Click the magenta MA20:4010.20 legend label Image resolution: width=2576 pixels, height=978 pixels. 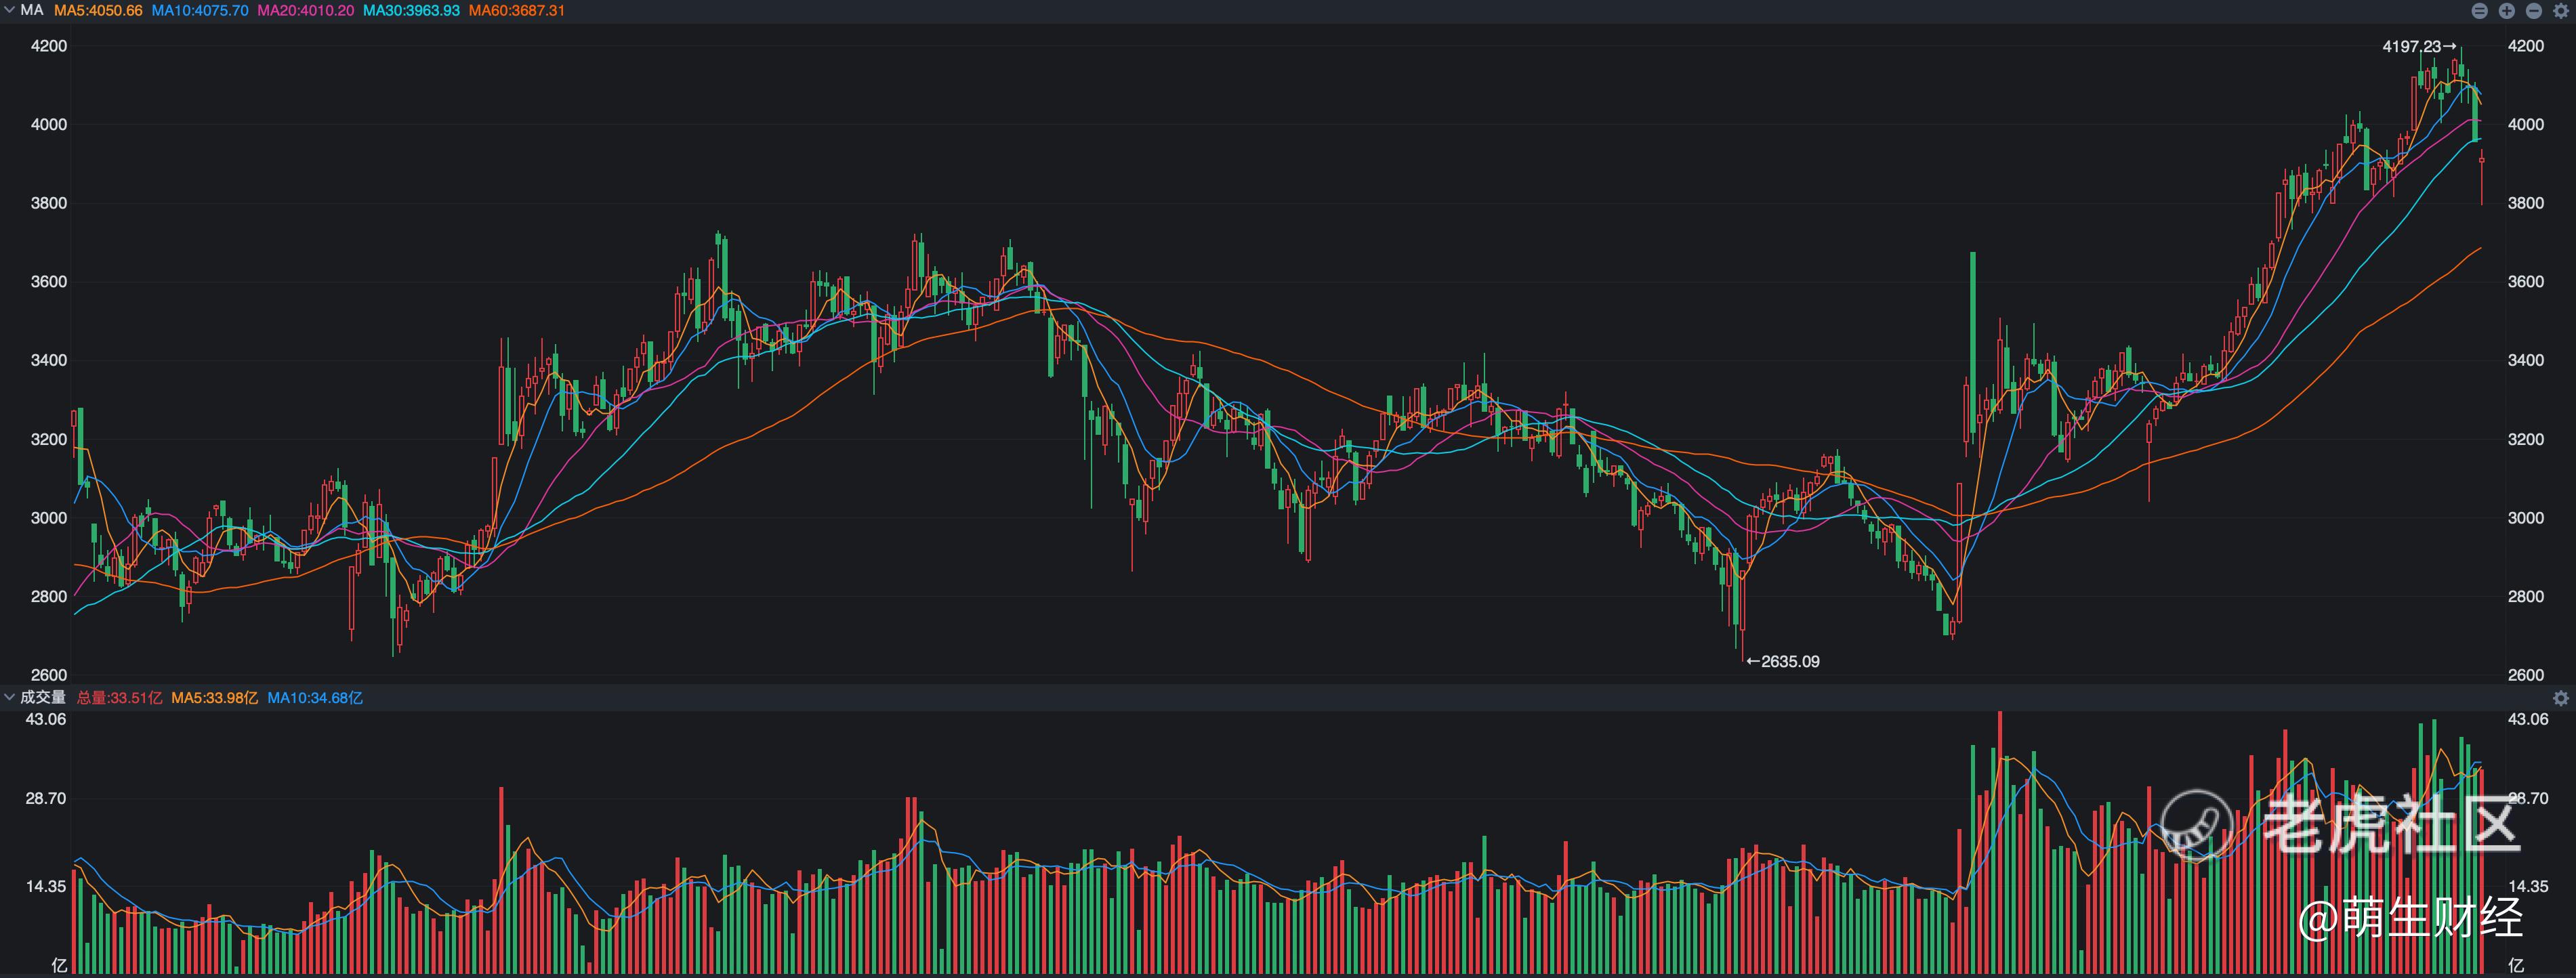point(305,10)
